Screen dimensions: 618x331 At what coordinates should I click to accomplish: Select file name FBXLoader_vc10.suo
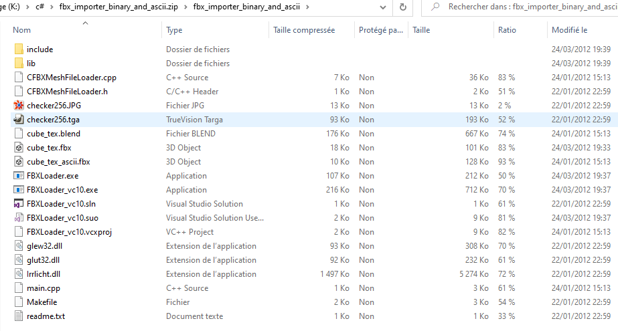[x=63, y=218]
